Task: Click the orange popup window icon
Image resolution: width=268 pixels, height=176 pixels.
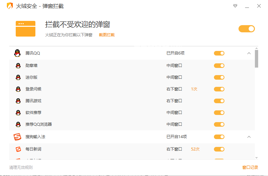Action: pos(26,29)
